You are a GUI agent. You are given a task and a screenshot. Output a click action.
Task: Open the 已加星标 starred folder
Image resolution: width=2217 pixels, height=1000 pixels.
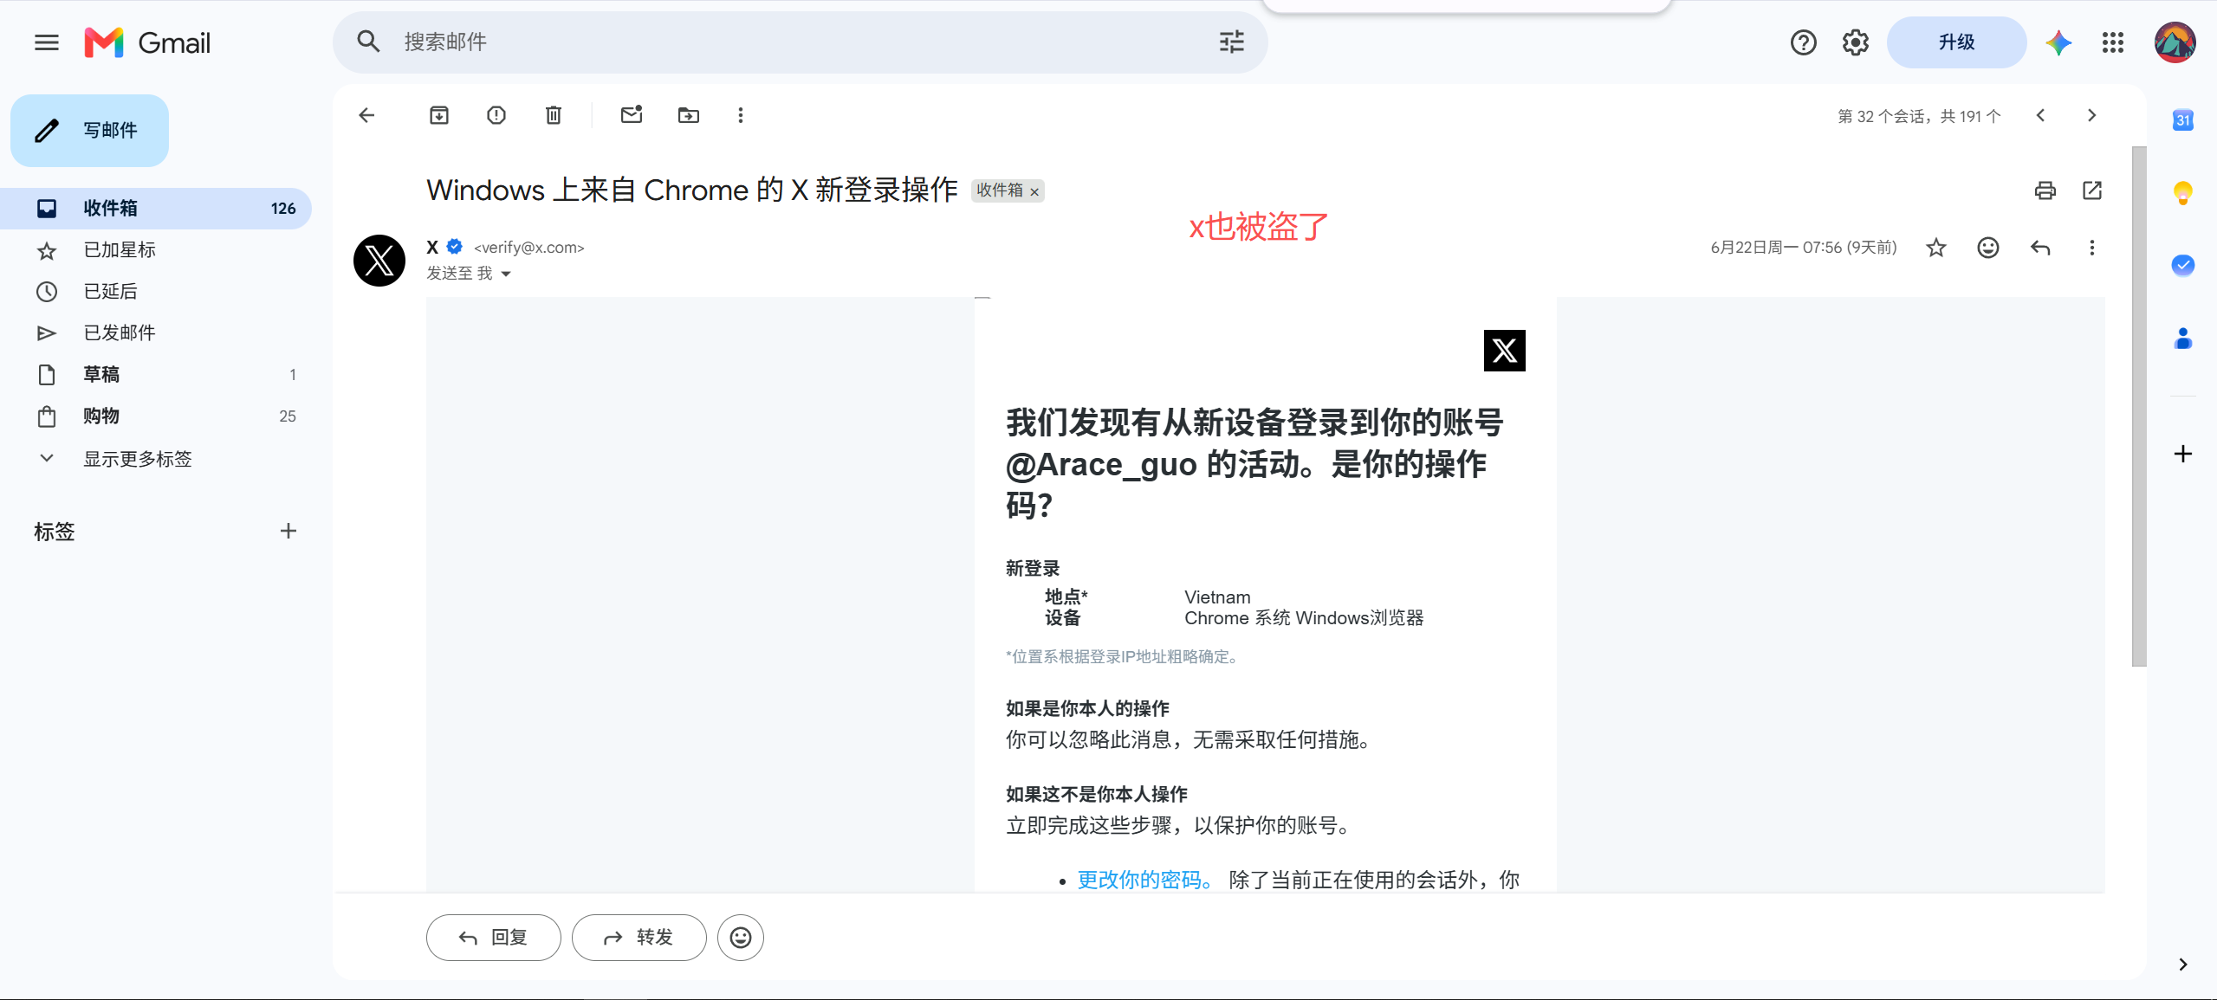click(156, 250)
